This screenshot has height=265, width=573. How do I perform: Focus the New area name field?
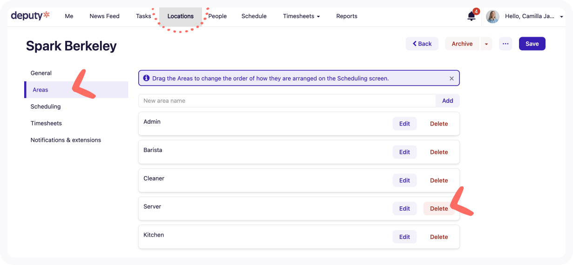click(x=287, y=101)
